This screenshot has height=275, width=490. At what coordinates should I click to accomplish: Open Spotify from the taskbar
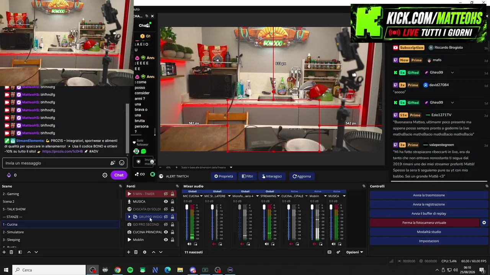pos(130,270)
